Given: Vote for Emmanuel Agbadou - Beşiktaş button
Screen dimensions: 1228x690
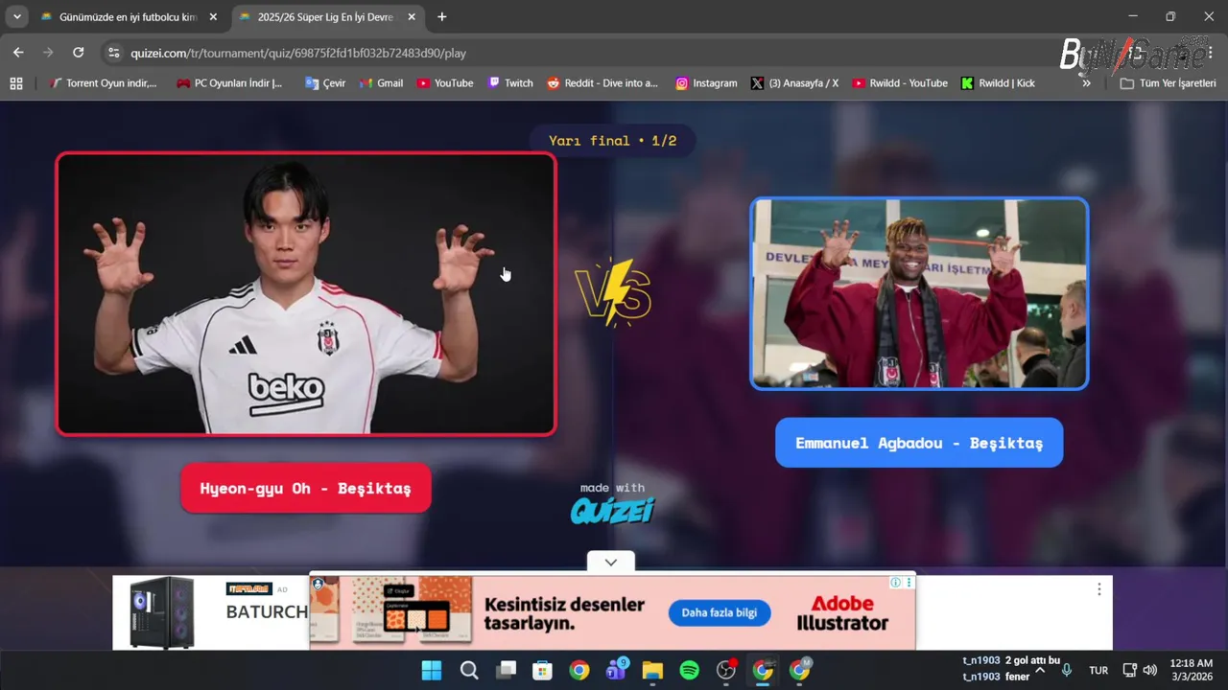Looking at the screenshot, I should point(919,443).
